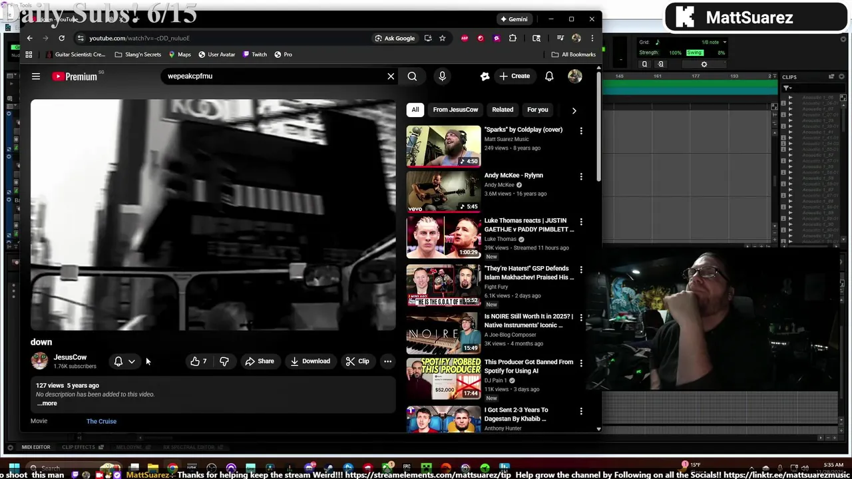Open options for Andy McKee - Rylynn video
This screenshot has height=479, width=852.
point(581,176)
